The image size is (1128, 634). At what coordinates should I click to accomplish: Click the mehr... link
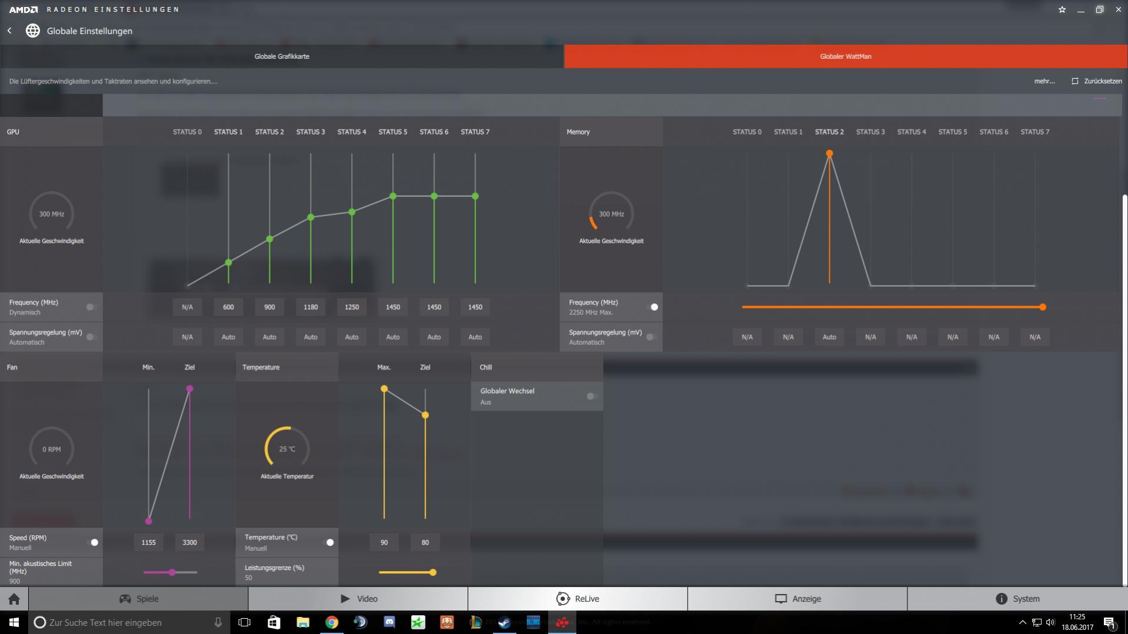click(x=1044, y=81)
